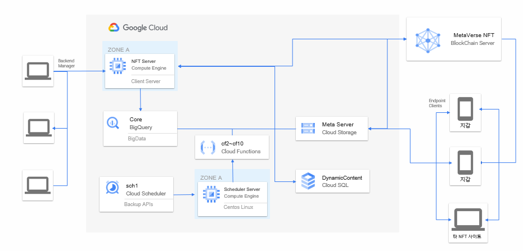Click the upper 지갑 caption
The width and height of the screenshot is (523, 251).
click(x=465, y=126)
